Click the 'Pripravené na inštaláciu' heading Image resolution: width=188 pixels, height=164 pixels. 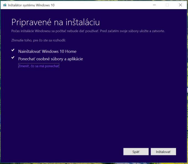55,22
